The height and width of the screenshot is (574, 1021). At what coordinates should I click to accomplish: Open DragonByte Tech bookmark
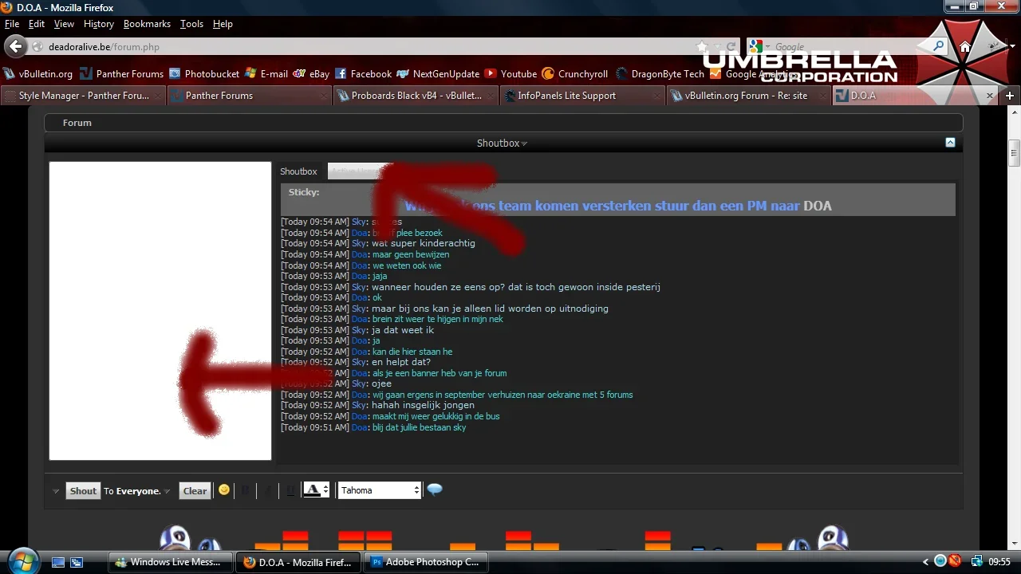[660, 73]
